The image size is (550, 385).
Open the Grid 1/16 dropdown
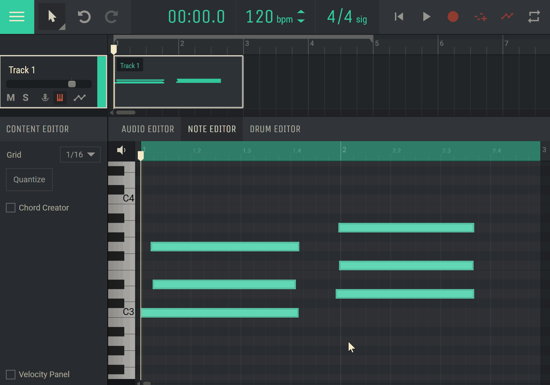tap(80, 155)
